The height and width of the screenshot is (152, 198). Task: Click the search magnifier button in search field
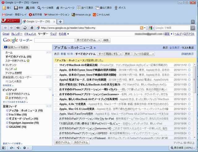pos(193,28)
